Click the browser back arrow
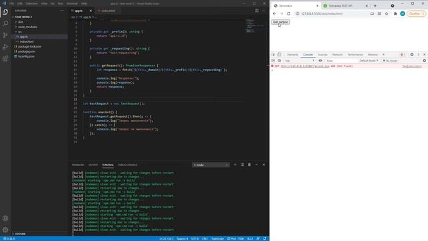Viewport: 428px width, 241px height. point(274,13)
